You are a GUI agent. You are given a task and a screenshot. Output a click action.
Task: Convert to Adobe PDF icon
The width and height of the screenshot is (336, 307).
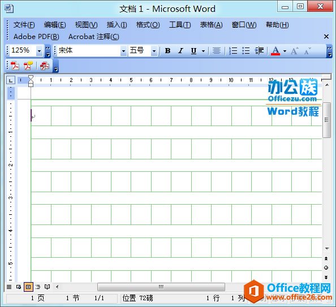[15, 66]
